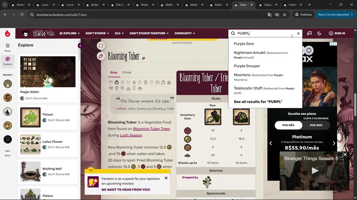
Task: Click the Fried Tuber inventory icon
Action: [x=241, y=117]
